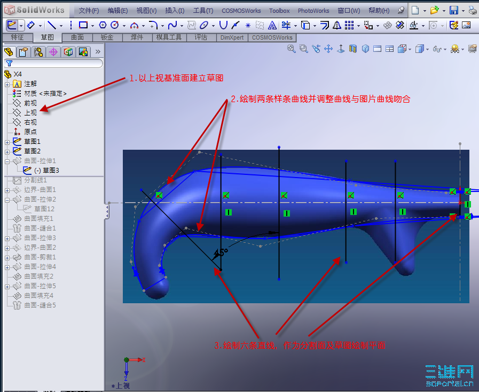Open the PropertyManager panel tab
This screenshot has width=479, height=392.
(23, 52)
